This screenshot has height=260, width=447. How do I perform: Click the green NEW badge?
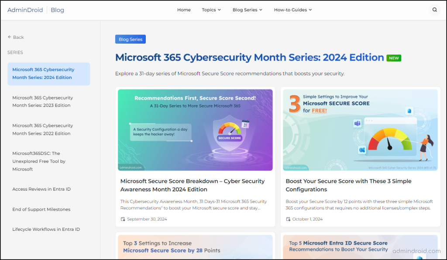[x=394, y=58]
